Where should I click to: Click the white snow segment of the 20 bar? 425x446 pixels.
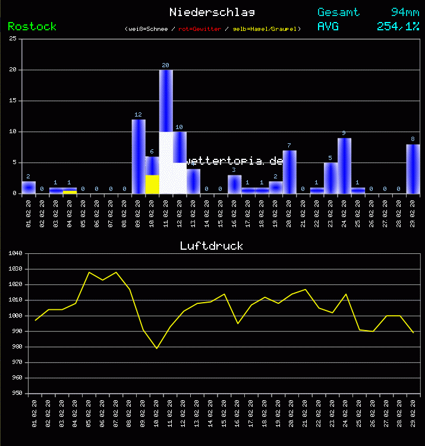[x=166, y=162]
